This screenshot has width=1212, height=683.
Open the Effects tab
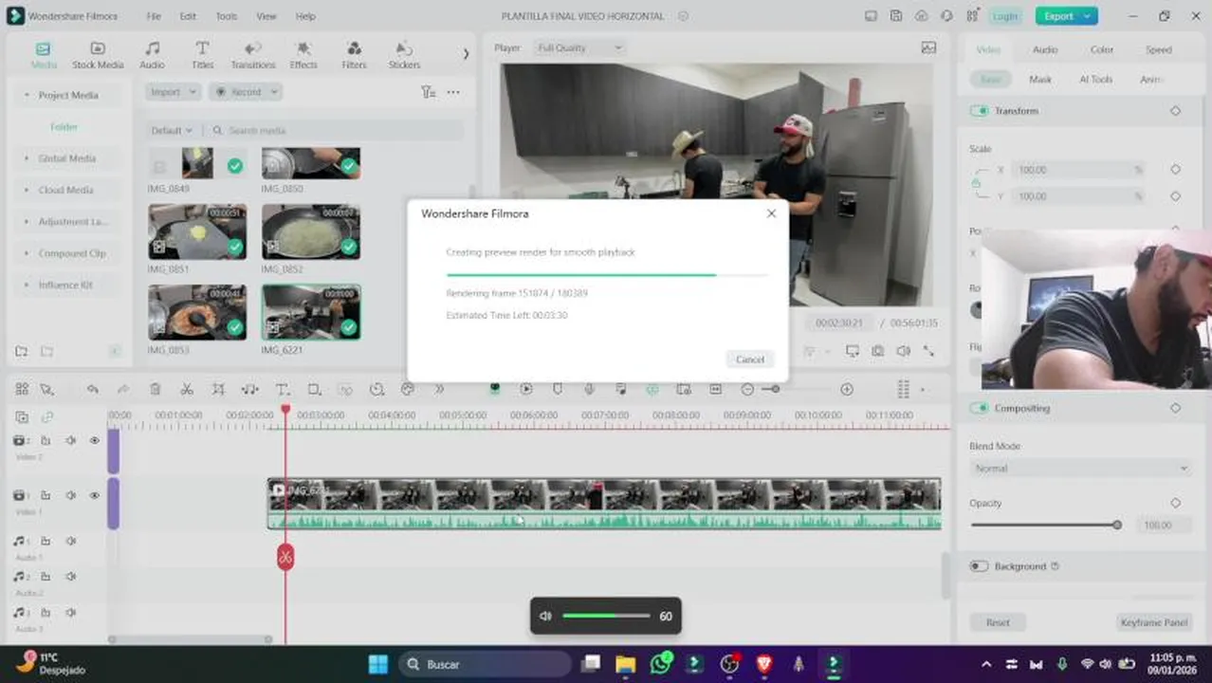coord(303,55)
